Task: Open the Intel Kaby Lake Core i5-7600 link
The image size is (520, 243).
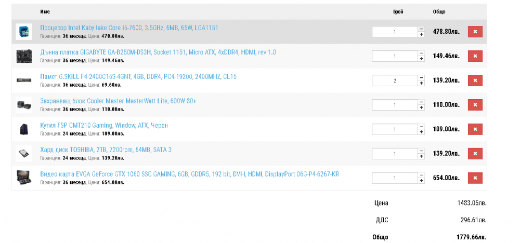Action: [x=129, y=28]
